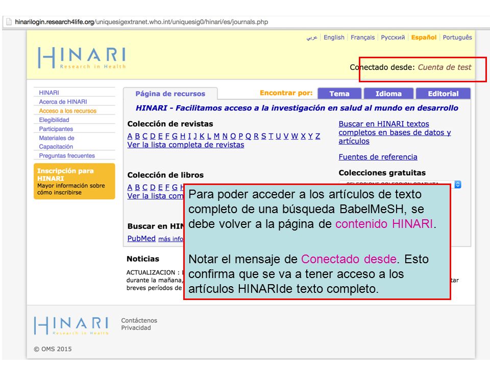
Task: Click the HINARI logo in the footer
Action: 71,326
